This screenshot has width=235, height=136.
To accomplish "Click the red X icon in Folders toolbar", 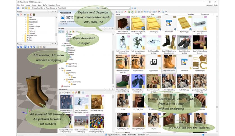I will click(x=21, y=15).
